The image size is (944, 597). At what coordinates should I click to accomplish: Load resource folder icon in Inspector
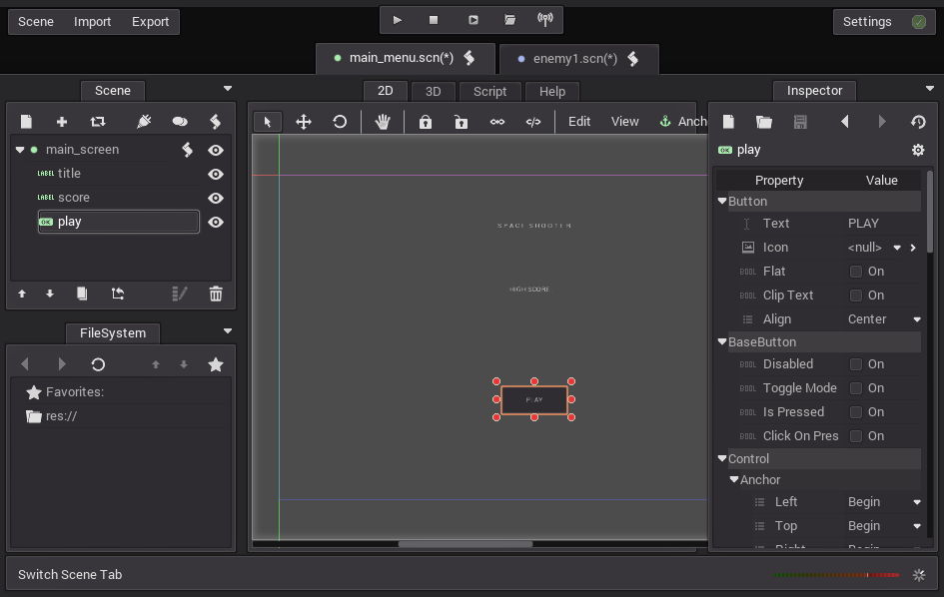click(x=764, y=122)
